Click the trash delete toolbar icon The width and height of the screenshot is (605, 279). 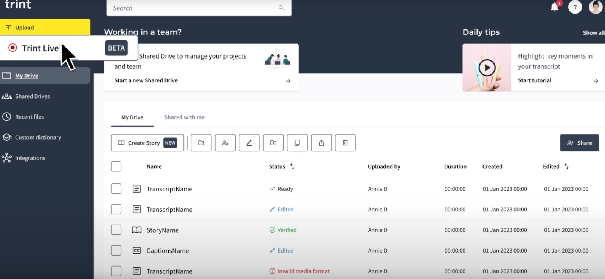point(345,143)
